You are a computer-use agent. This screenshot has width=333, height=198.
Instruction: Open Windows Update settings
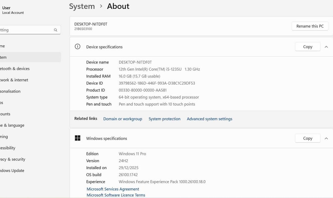point(30,170)
